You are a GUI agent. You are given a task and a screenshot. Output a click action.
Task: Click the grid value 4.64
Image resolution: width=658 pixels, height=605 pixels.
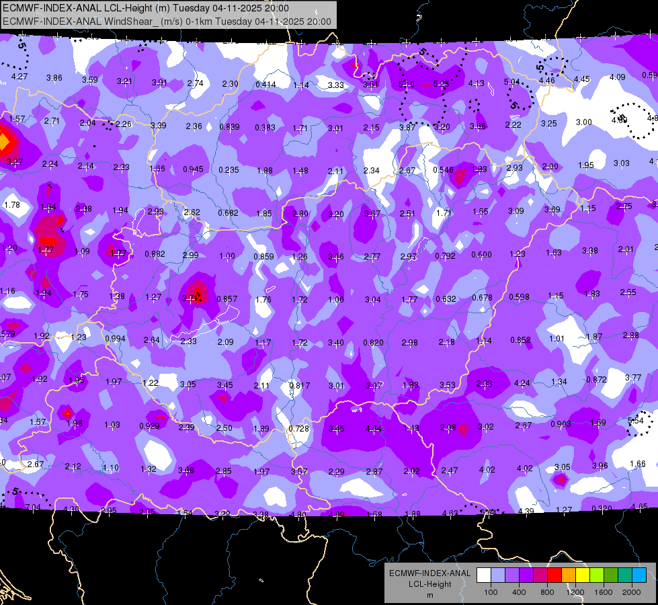374,429
